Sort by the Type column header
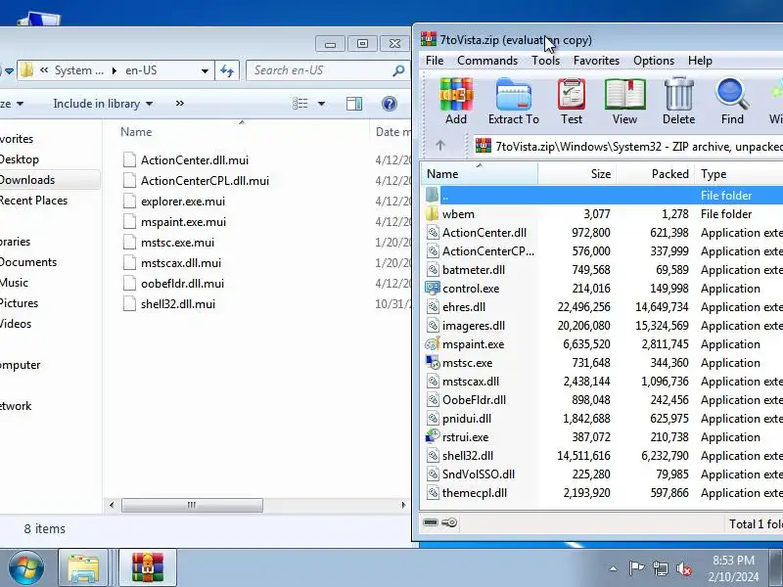 (739, 174)
